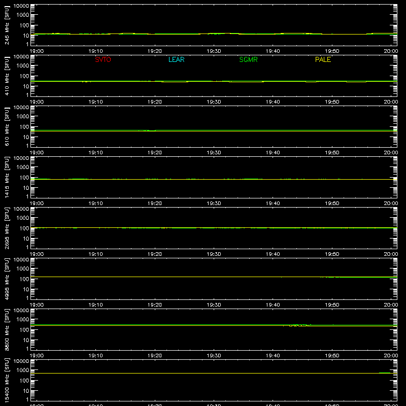Screen dimensions: 406x406
Task: Select the 4995 MHz [SFU] axis title
Action: pos(7,279)
